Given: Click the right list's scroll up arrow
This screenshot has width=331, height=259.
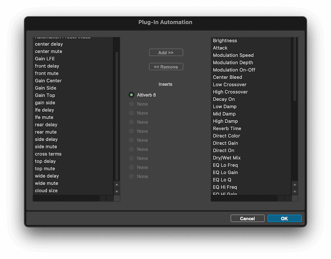Looking at the screenshot, I should [295, 185].
